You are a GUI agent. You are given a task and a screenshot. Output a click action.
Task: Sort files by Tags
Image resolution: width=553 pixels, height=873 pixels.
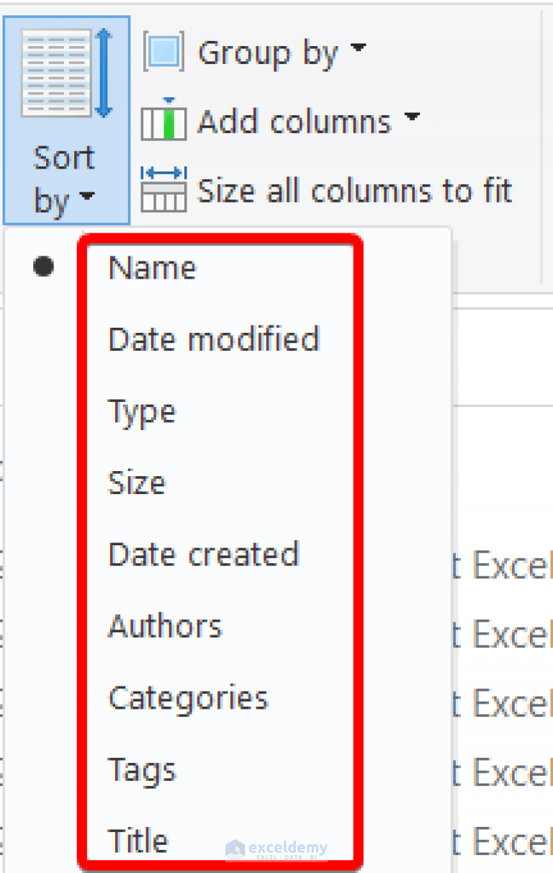(x=141, y=769)
